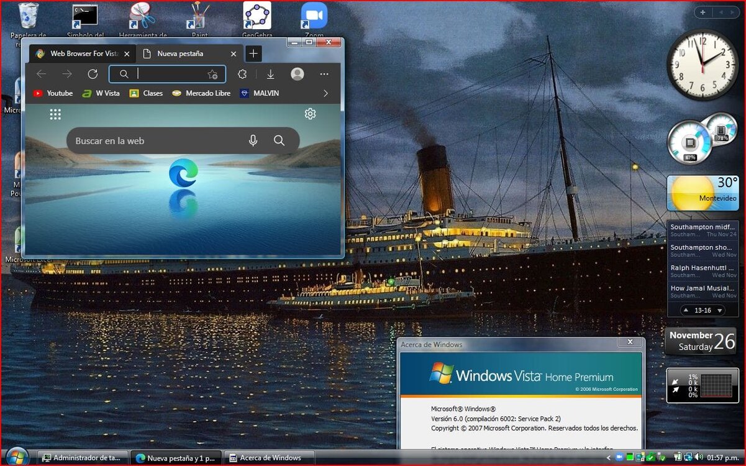Show next headlines in feed gadget

coord(719,310)
